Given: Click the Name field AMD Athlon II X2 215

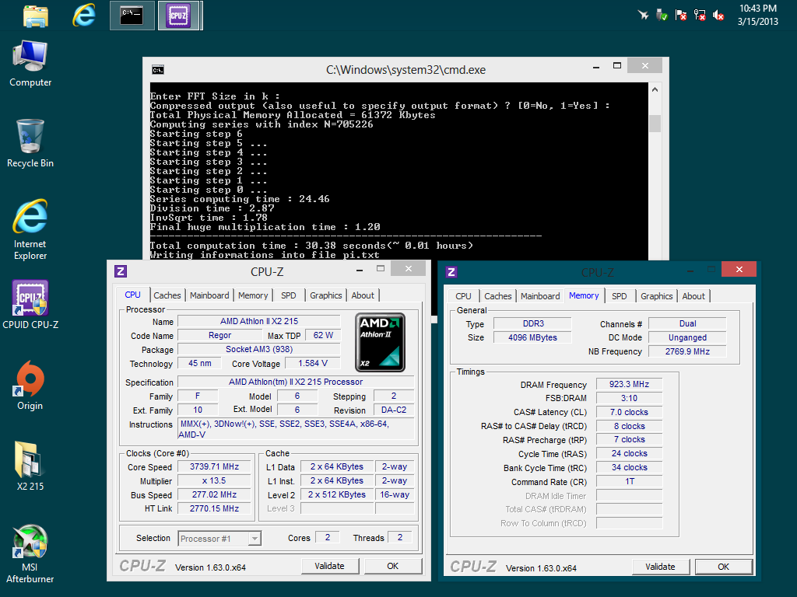Looking at the screenshot, I should tap(258, 321).
